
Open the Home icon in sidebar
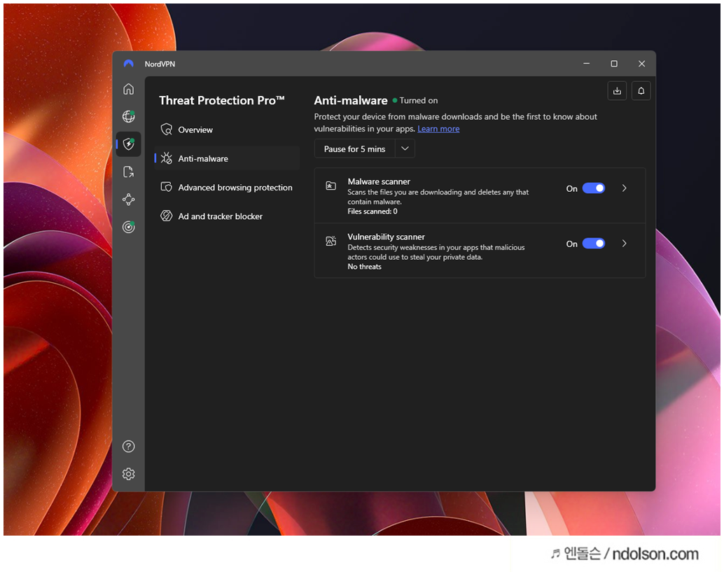point(128,89)
